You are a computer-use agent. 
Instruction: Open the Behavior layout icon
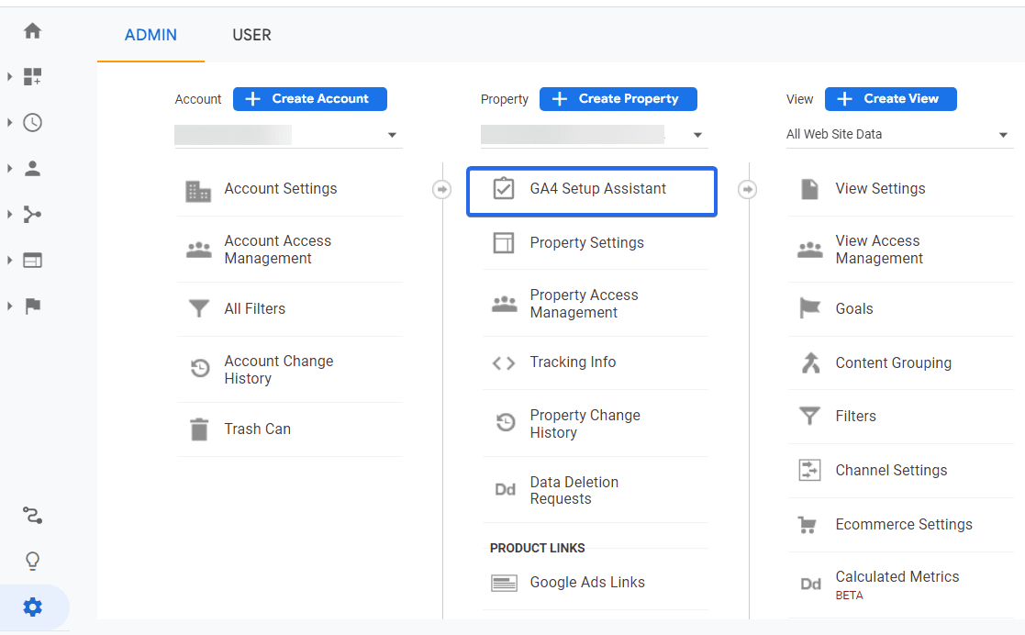(32, 261)
